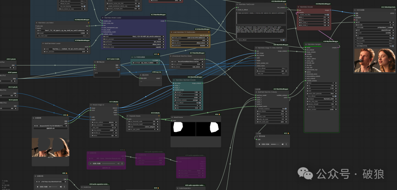The image size is (397, 190).
Task: Click the WanVideo Sampler collapse dot
Action: pos(306,44)
